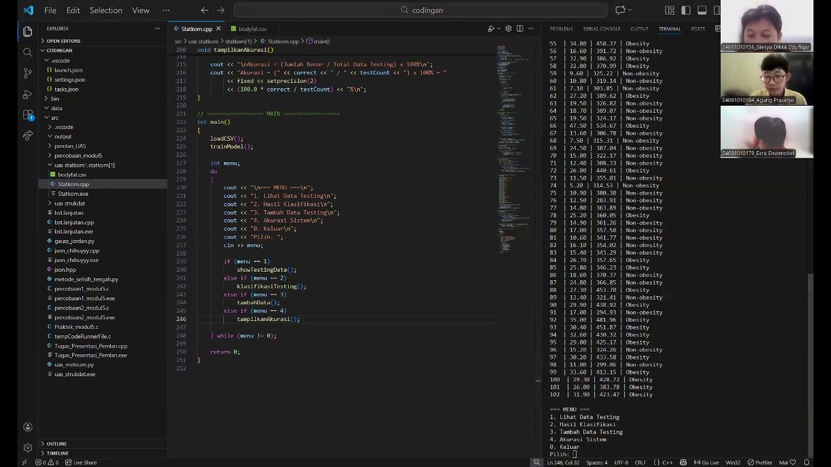This screenshot has height=467, width=831.
Task: Open the Extensions view with badge
Action: 28,115
